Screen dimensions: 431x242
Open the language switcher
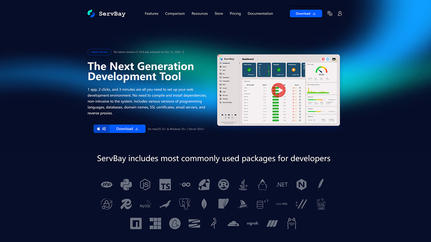pos(330,14)
